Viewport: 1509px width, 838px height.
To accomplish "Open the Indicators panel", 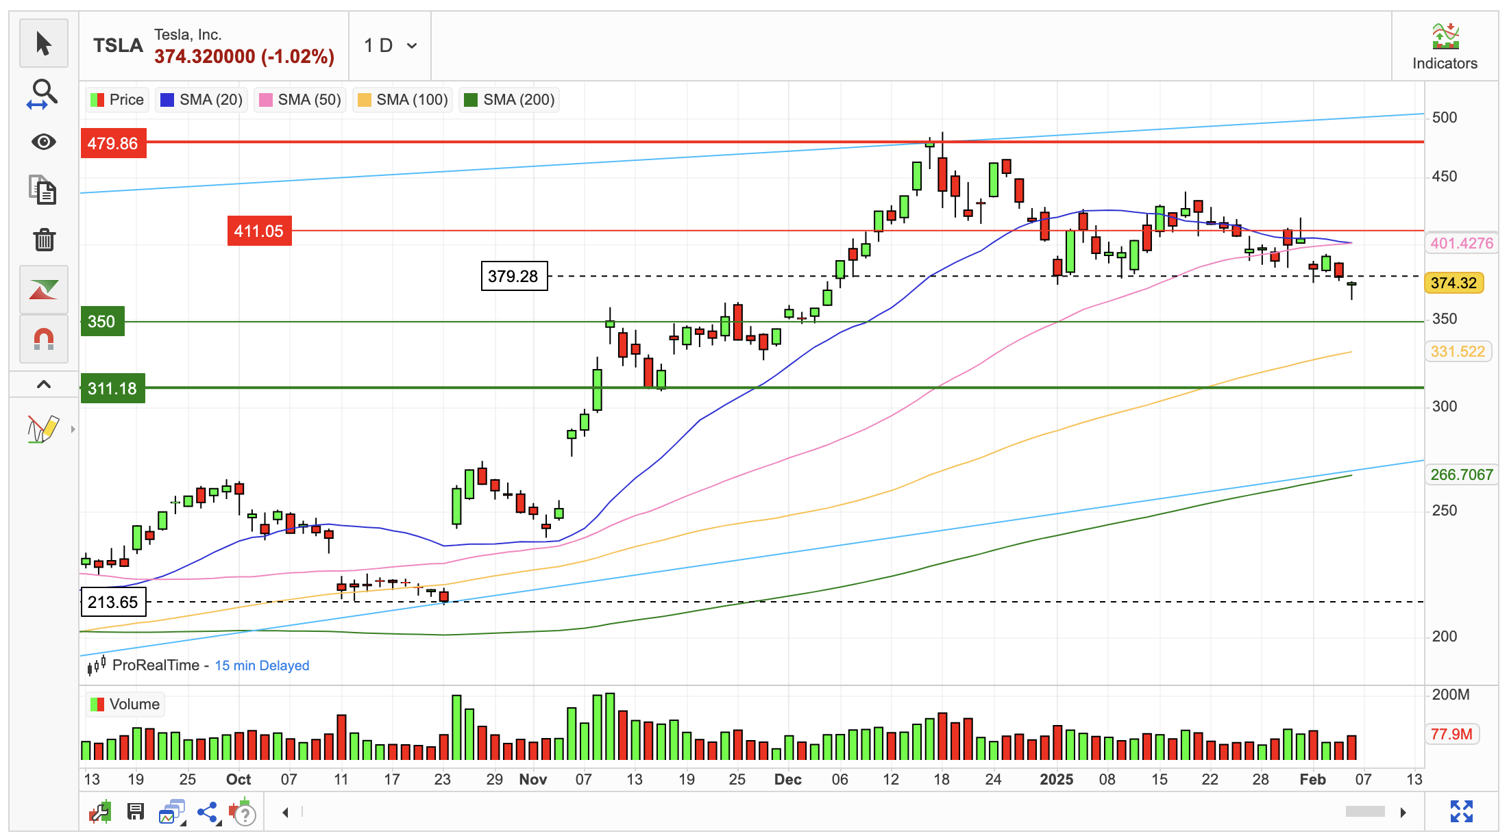I will coord(1445,47).
